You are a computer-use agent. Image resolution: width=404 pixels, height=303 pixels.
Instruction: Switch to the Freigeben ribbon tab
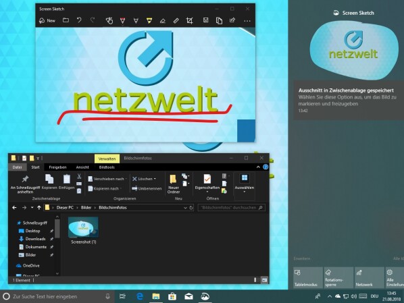click(57, 167)
